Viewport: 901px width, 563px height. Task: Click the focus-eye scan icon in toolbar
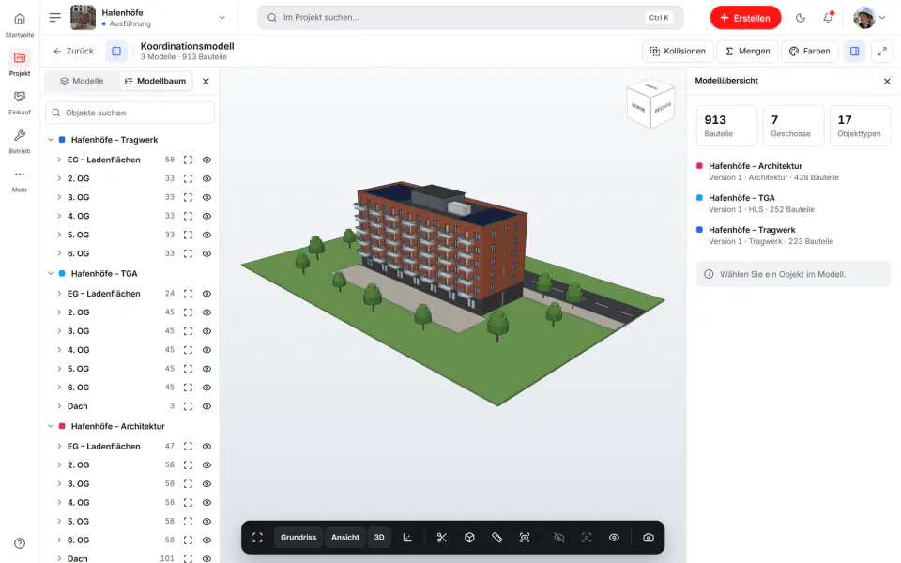(x=525, y=537)
